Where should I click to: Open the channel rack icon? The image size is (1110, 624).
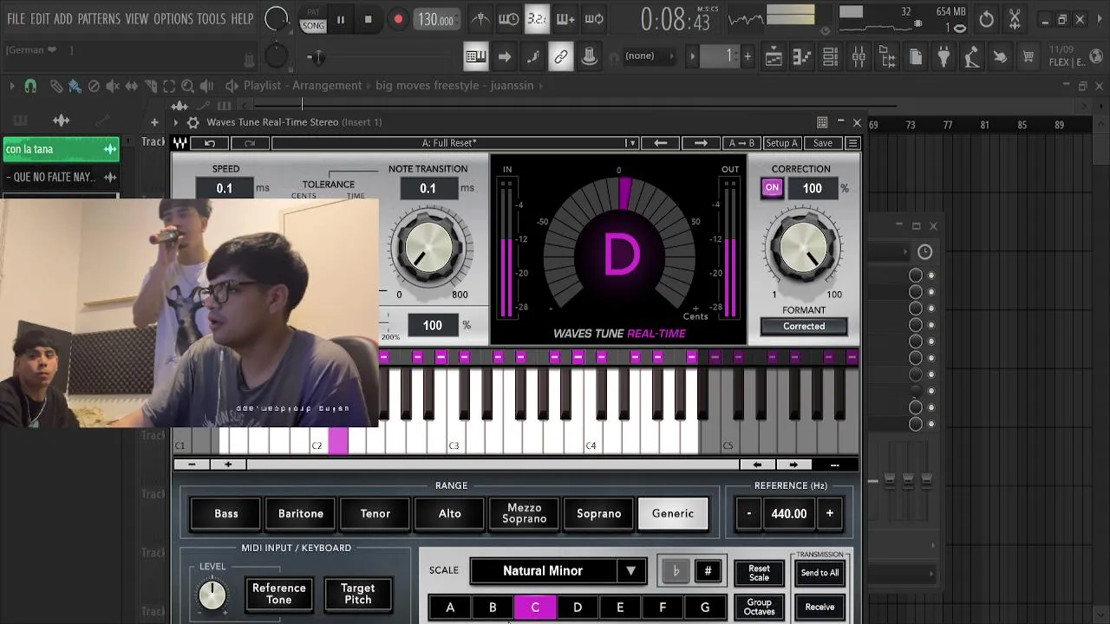coord(830,57)
